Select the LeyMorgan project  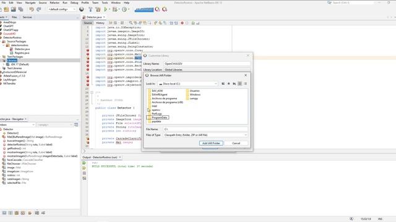(10, 80)
